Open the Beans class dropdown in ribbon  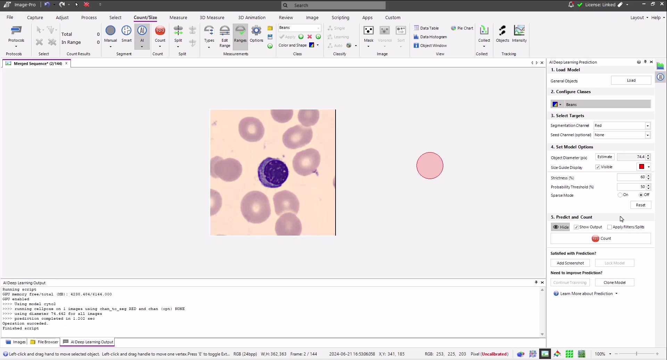318,28
